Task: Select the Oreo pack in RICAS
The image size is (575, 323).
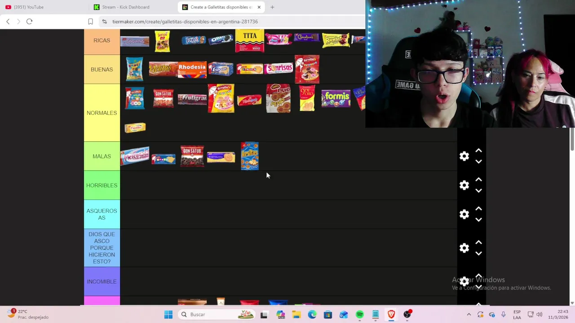Action: 221,40
